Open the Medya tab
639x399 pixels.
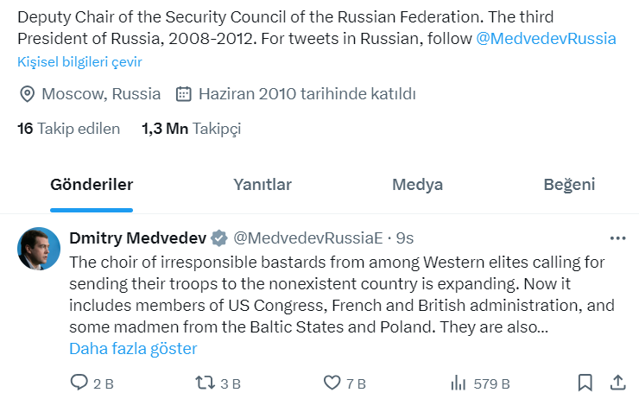pyautogui.click(x=417, y=185)
